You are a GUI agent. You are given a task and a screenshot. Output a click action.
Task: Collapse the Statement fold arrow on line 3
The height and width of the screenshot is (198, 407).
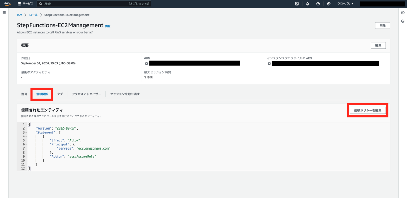[x=26, y=132]
